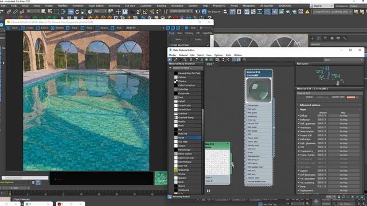Open the Rendering menu in 3ds Max
Screen dimensions: 367x206
(x=114, y=6)
